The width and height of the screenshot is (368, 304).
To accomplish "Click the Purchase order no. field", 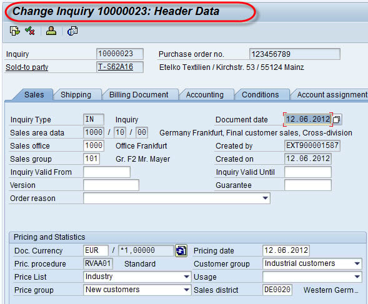I will tap(294, 54).
